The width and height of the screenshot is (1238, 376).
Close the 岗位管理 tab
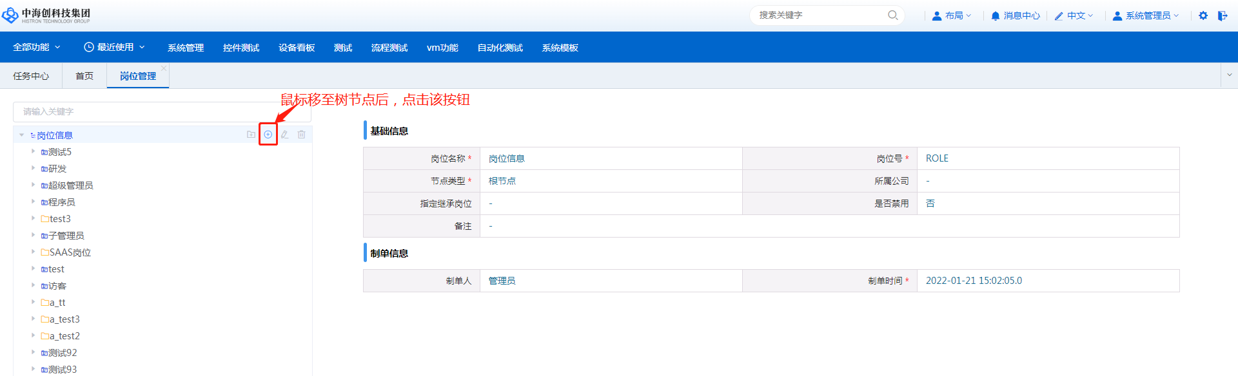[x=164, y=68]
